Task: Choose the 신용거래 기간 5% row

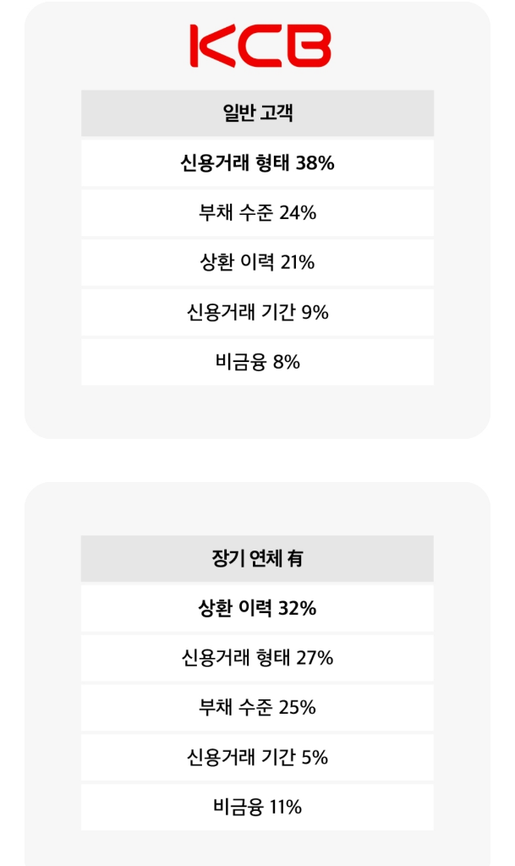Action: [257, 758]
